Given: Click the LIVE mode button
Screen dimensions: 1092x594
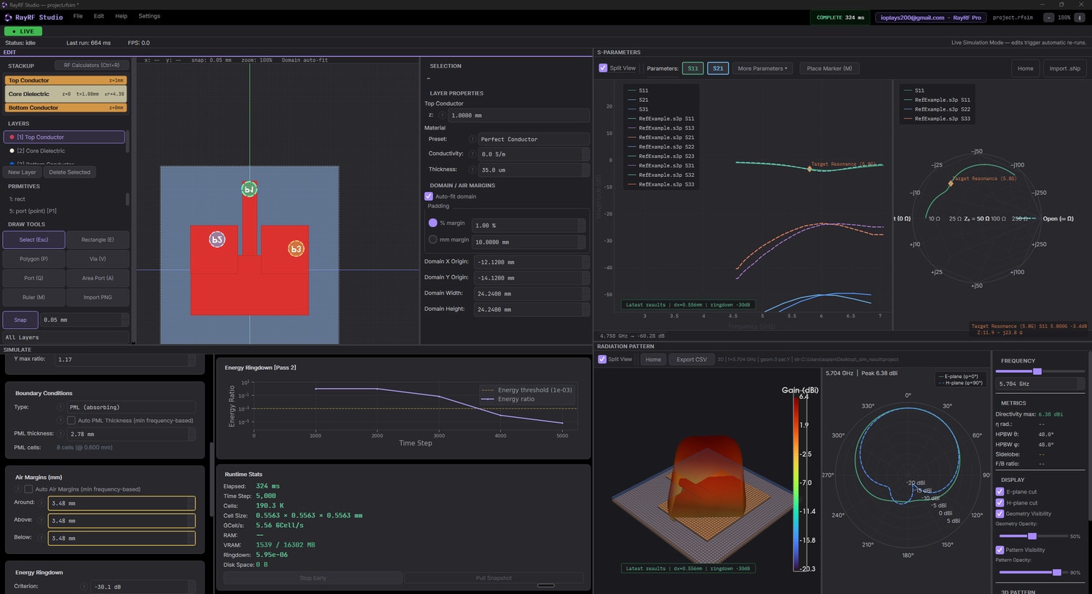Looking at the screenshot, I should point(23,31).
